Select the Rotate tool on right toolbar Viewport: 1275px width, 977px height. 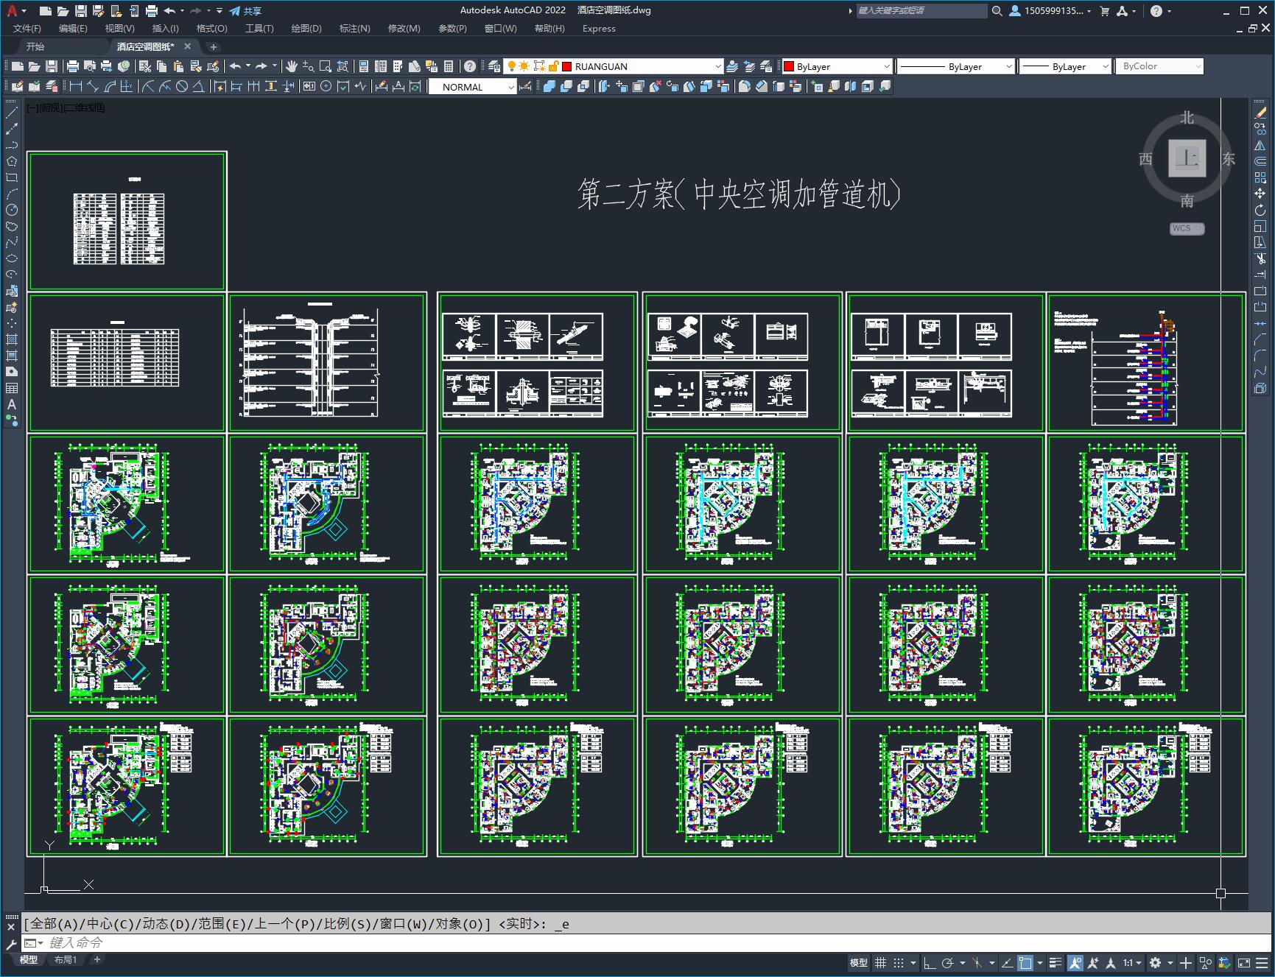coord(1260,210)
